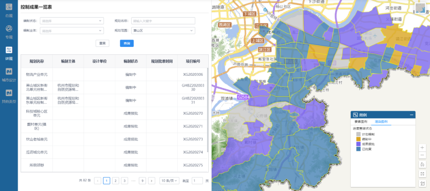Viewport: 430px width, 191px height.
Task: Select the 瓜沥城北单元 row
Action: [114, 152]
